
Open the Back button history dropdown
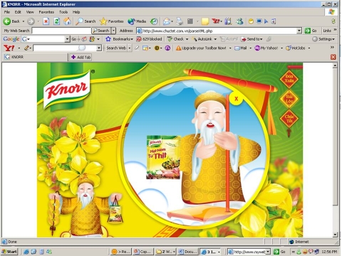tap(24, 21)
